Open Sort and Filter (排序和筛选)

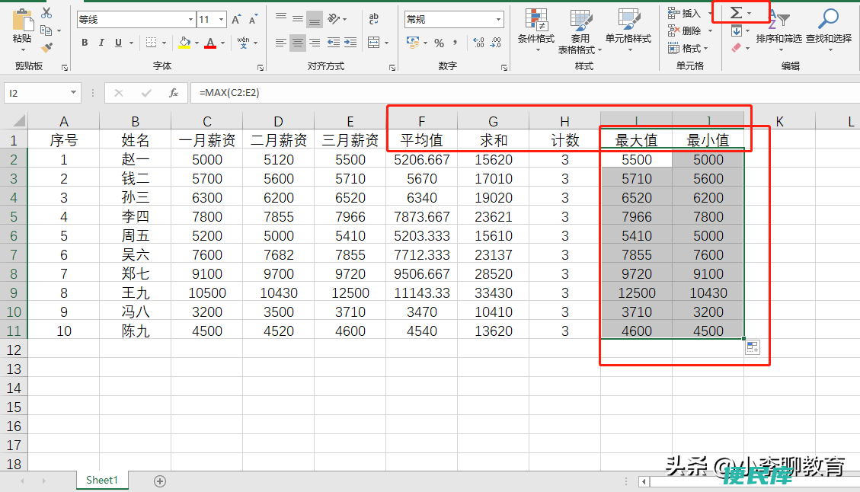pyautogui.click(x=778, y=30)
